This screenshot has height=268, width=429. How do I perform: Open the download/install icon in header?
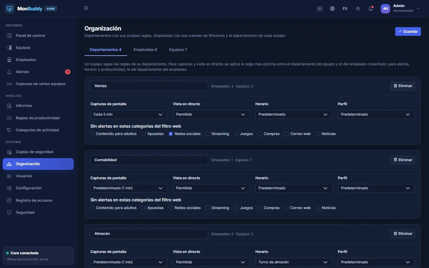pyautogui.click(x=320, y=9)
